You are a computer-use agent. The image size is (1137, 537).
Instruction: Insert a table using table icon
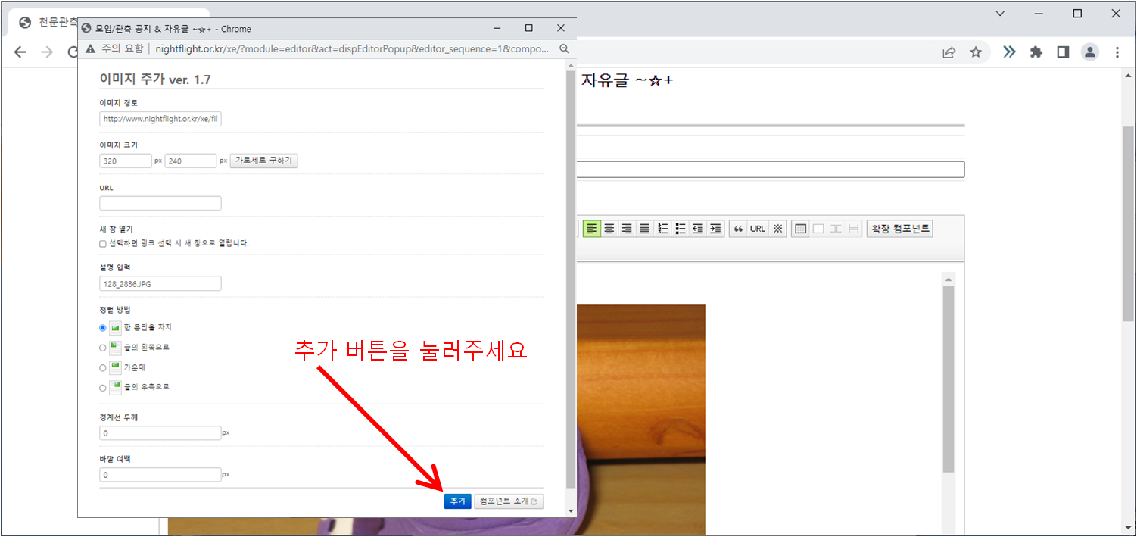point(800,229)
